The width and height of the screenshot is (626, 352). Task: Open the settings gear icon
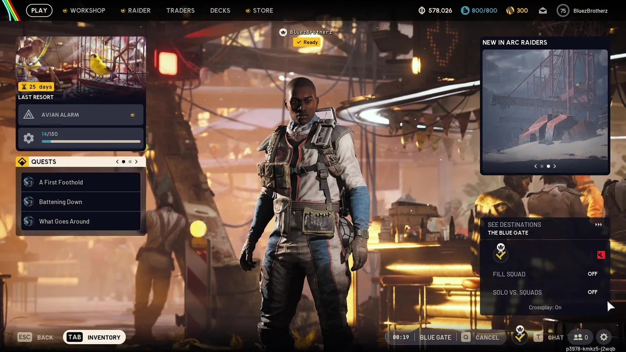604,337
